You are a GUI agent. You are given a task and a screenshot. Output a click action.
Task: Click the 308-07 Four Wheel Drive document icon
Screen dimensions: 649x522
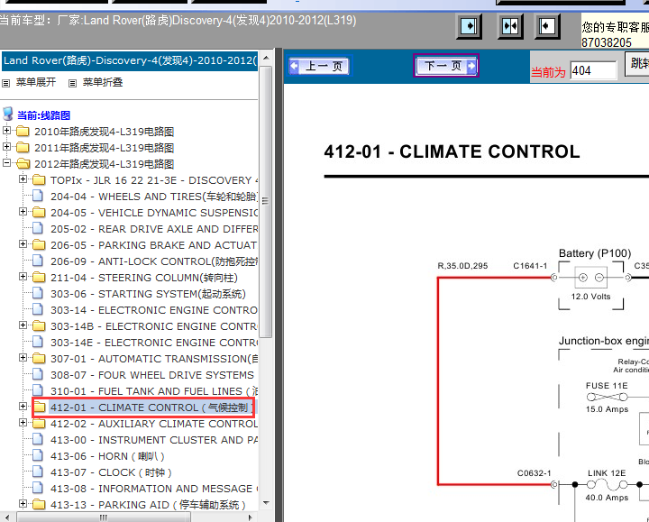click(x=38, y=374)
